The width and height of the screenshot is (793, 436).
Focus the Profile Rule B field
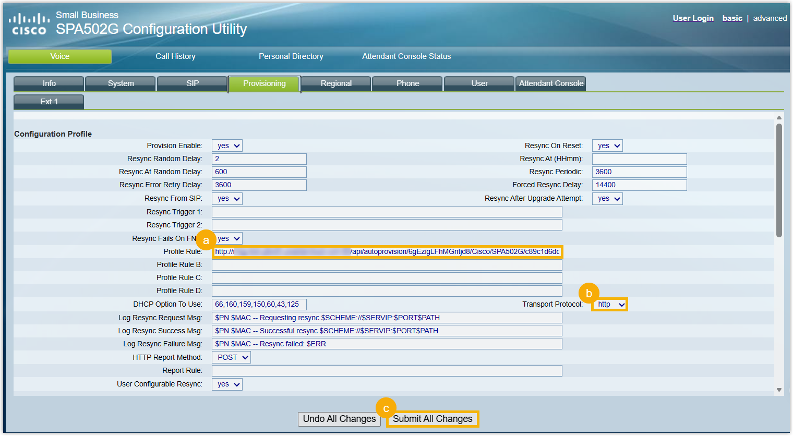(387, 265)
